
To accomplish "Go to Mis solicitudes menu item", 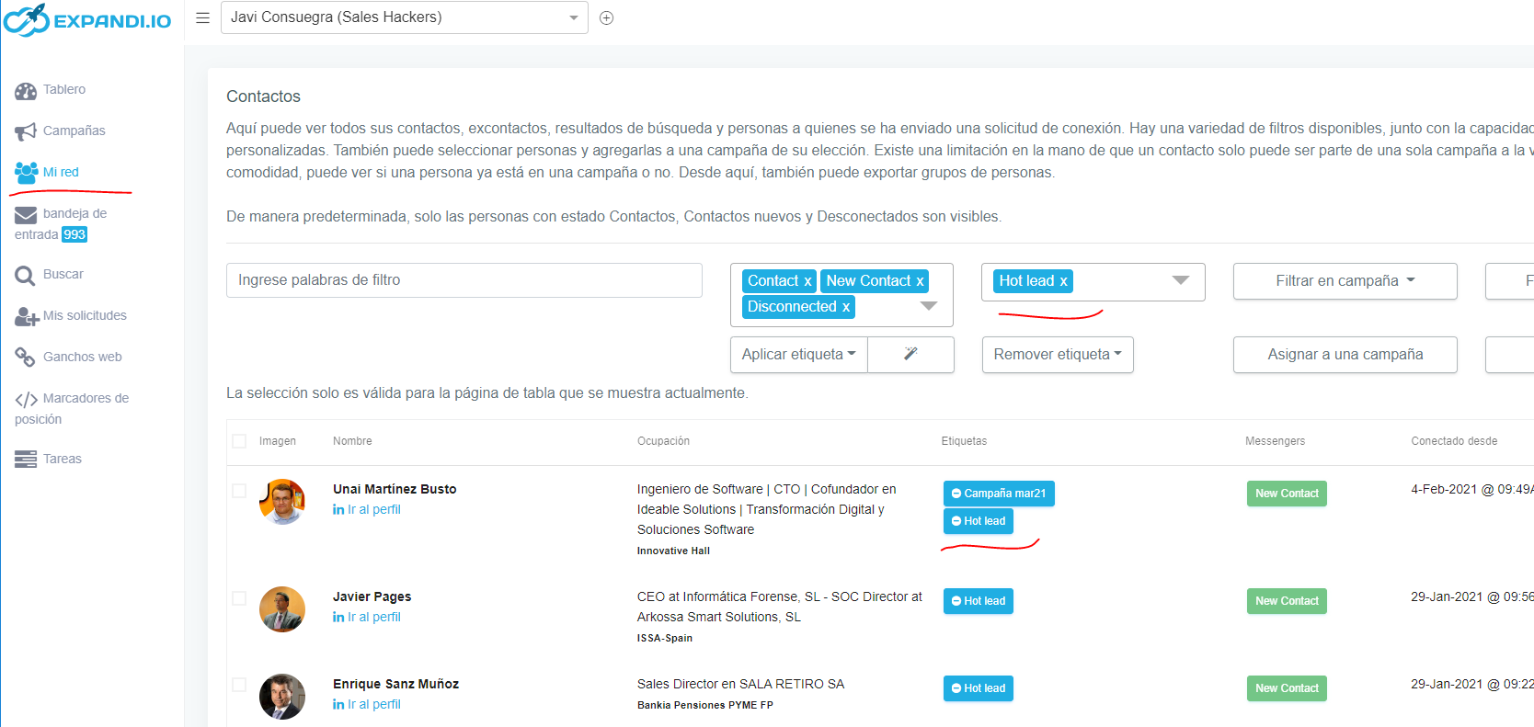I will point(85,315).
